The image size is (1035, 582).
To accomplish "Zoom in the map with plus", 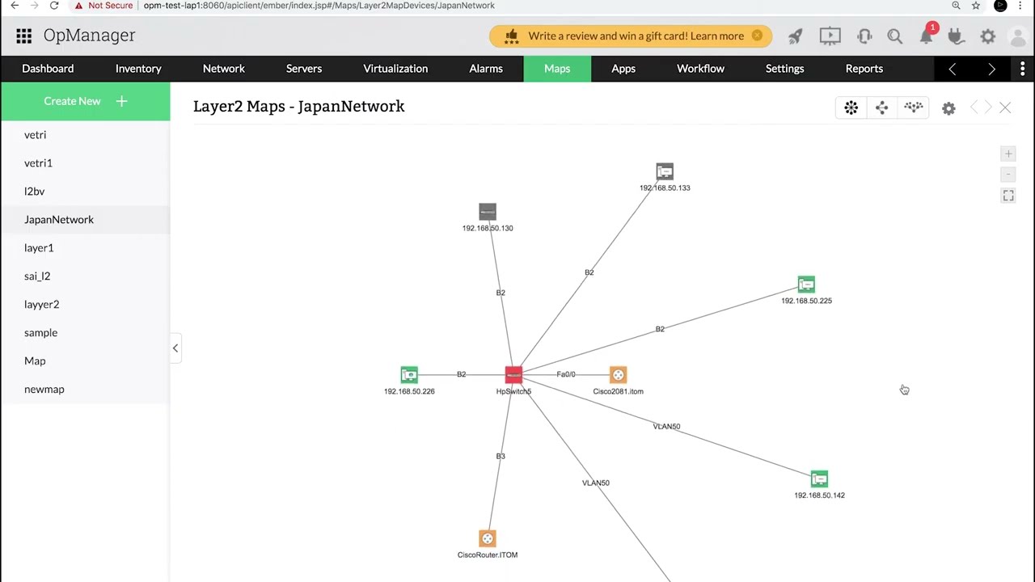I will pyautogui.click(x=1008, y=154).
